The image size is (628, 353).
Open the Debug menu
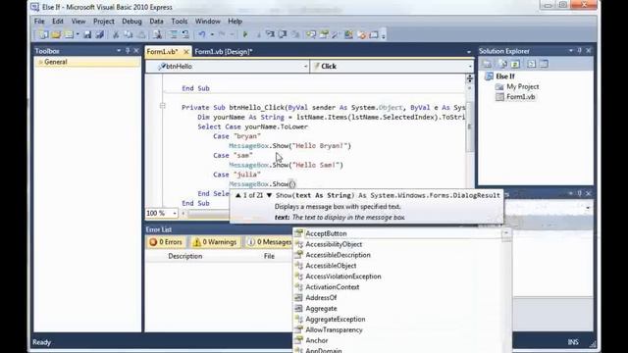tap(131, 22)
